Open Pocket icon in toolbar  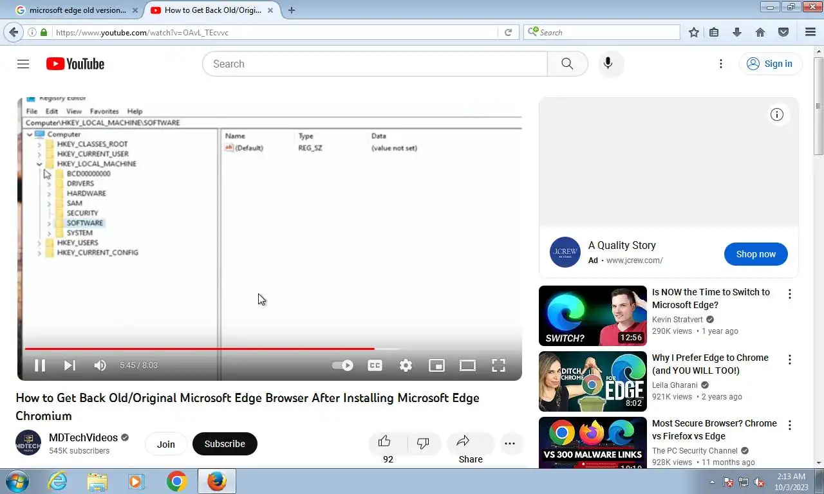coord(783,32)
